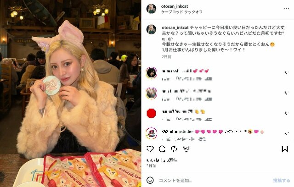Like the first comment's heart
Viewport: 294px width, 187px height.
pyautogui.click(x=286, y=73)
